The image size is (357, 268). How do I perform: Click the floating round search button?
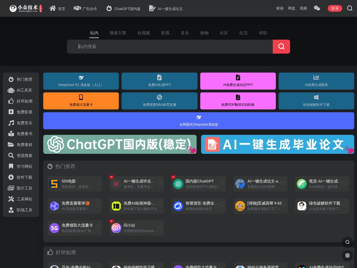(x=348, y=242)
